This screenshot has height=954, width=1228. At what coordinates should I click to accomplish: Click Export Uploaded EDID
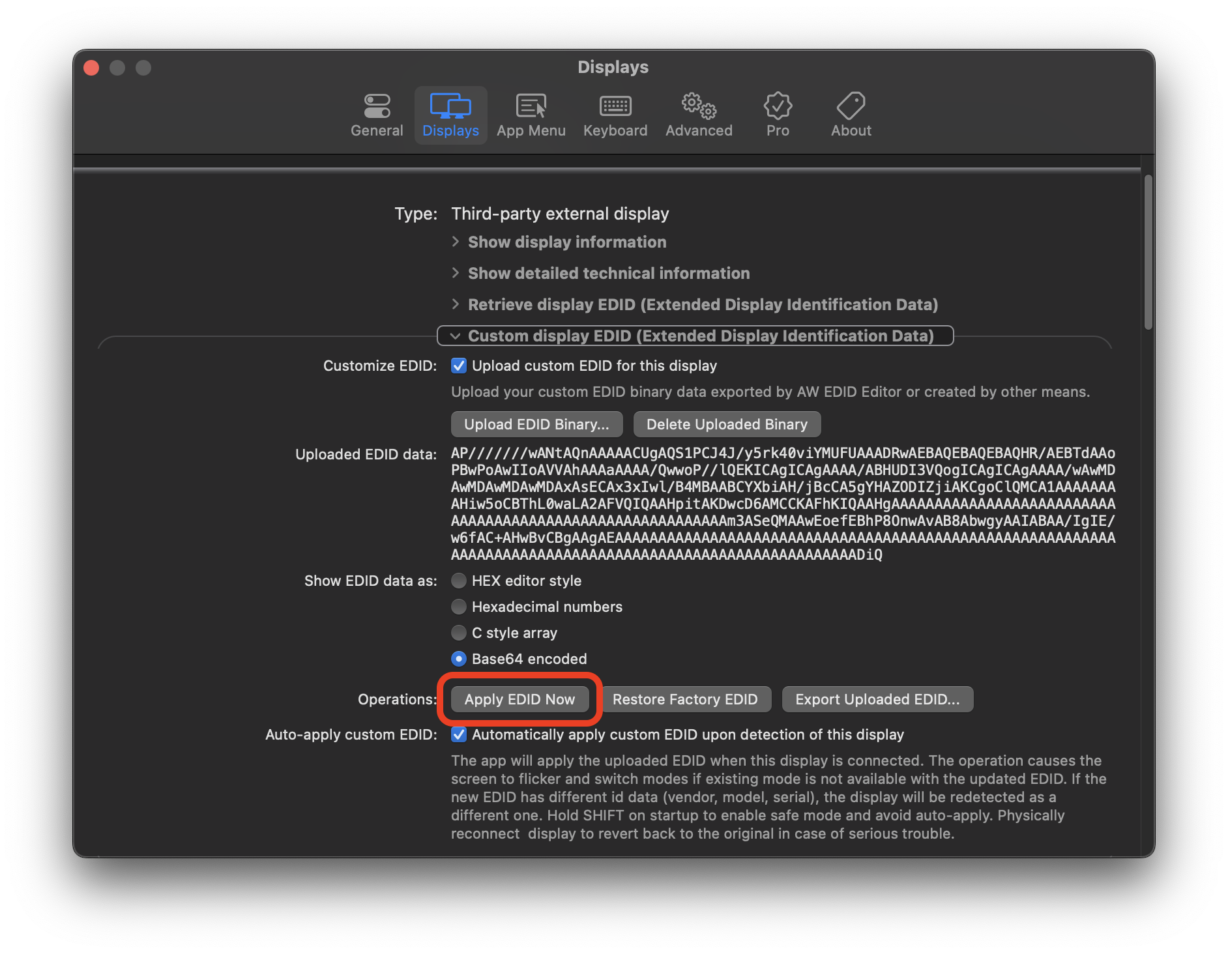pyautogui.click(x=877, y=699)
